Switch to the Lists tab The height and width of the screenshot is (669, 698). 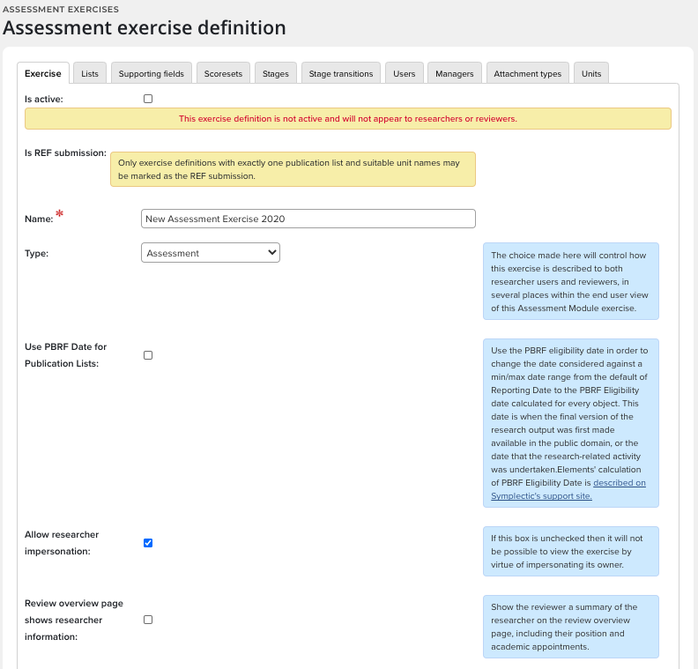[x=90, y=73]
